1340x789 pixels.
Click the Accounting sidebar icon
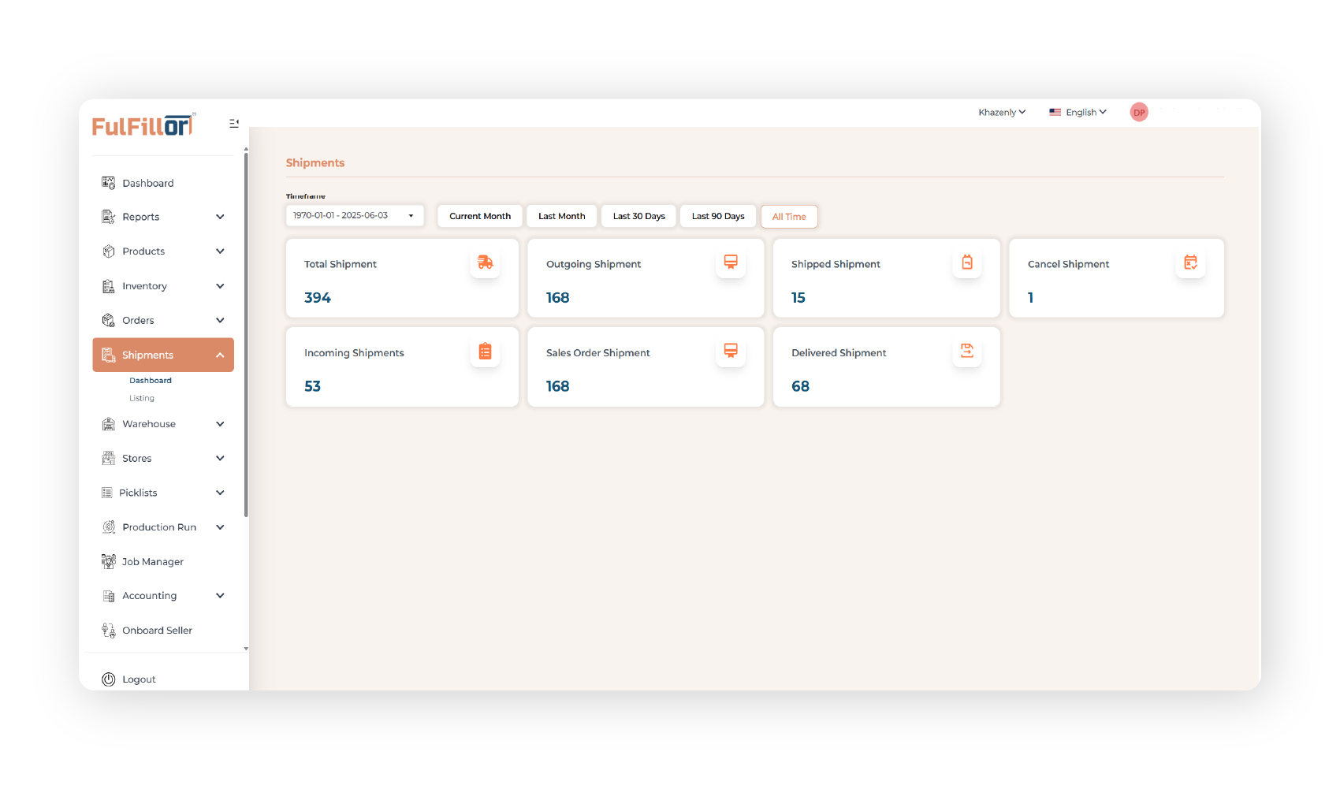coord(109,596)
